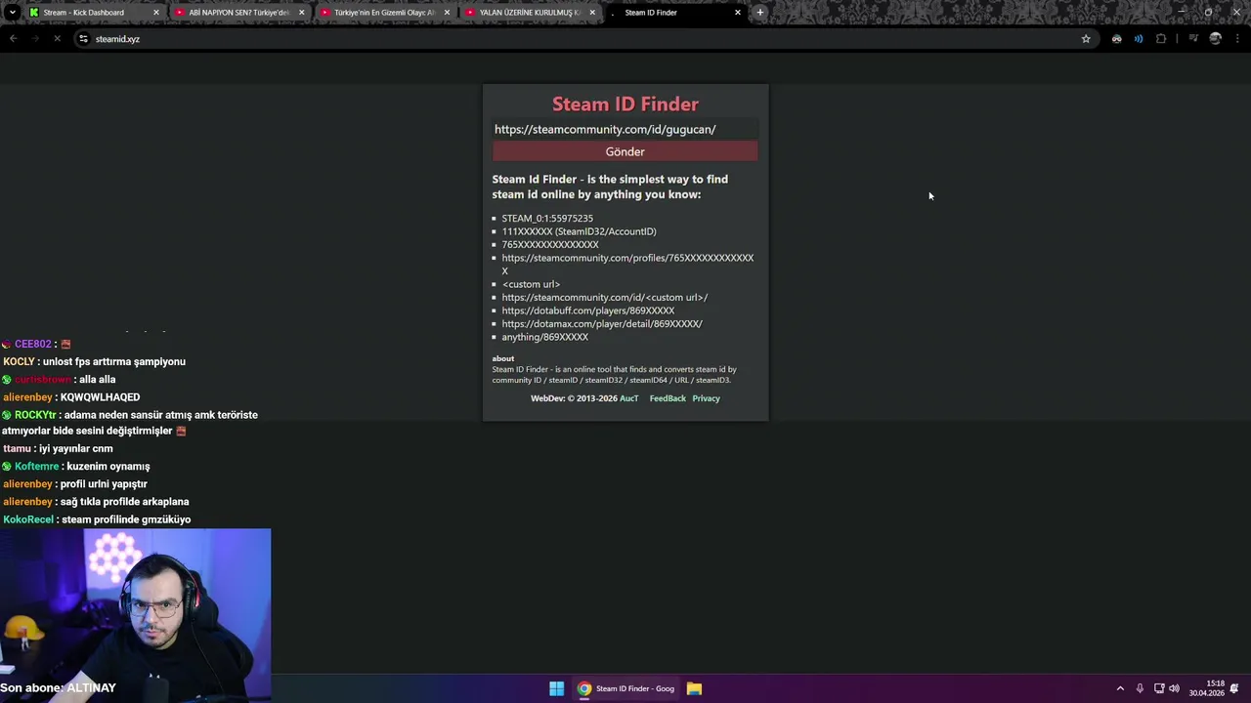Switch to Türkiye'nin En Gizemli Olayı tab

pos(384,13)
